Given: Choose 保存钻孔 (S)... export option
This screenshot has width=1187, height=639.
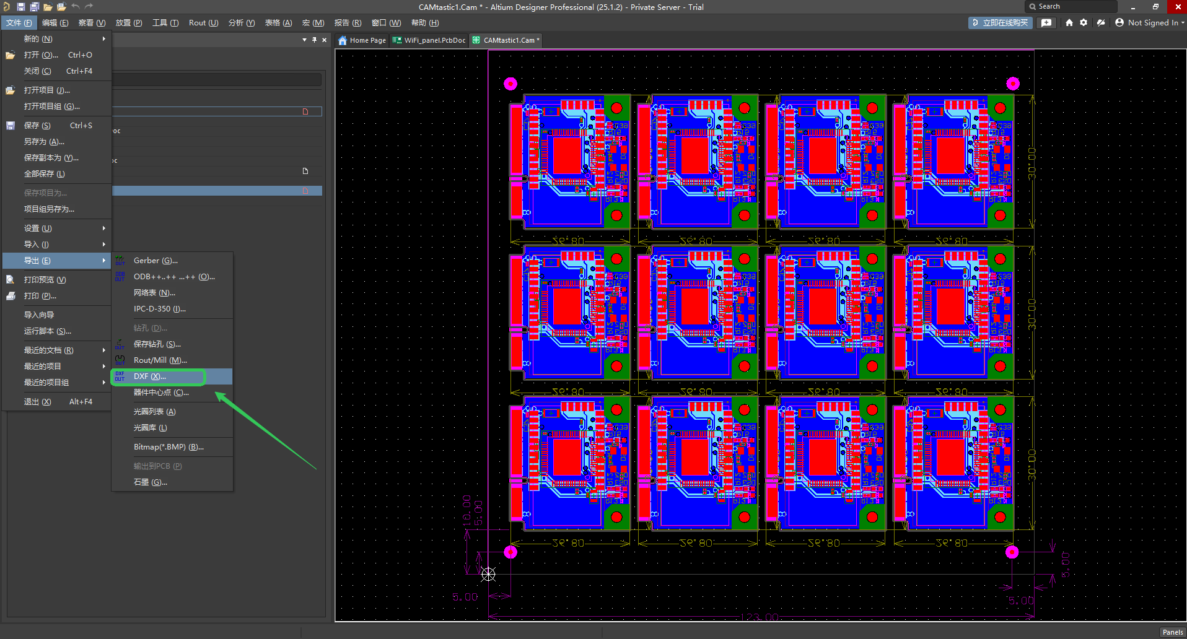Looking at the screenshot, I should pos(172,344).
